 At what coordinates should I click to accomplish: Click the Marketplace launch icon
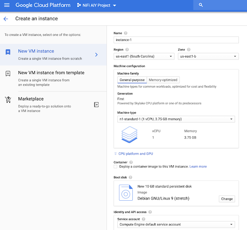[x=96, y=105]
